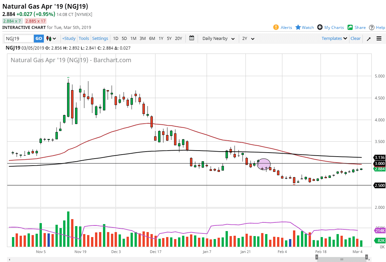The width and height of the screenshot is (386, 262).
Task: Open the Settings menu
Action: (x=100, y=39)
